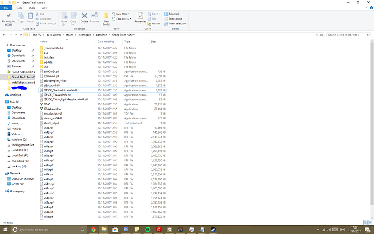Screen dimensions: 374x234
Task: Open Spotify from the taskbar
Action: (147, 230)
